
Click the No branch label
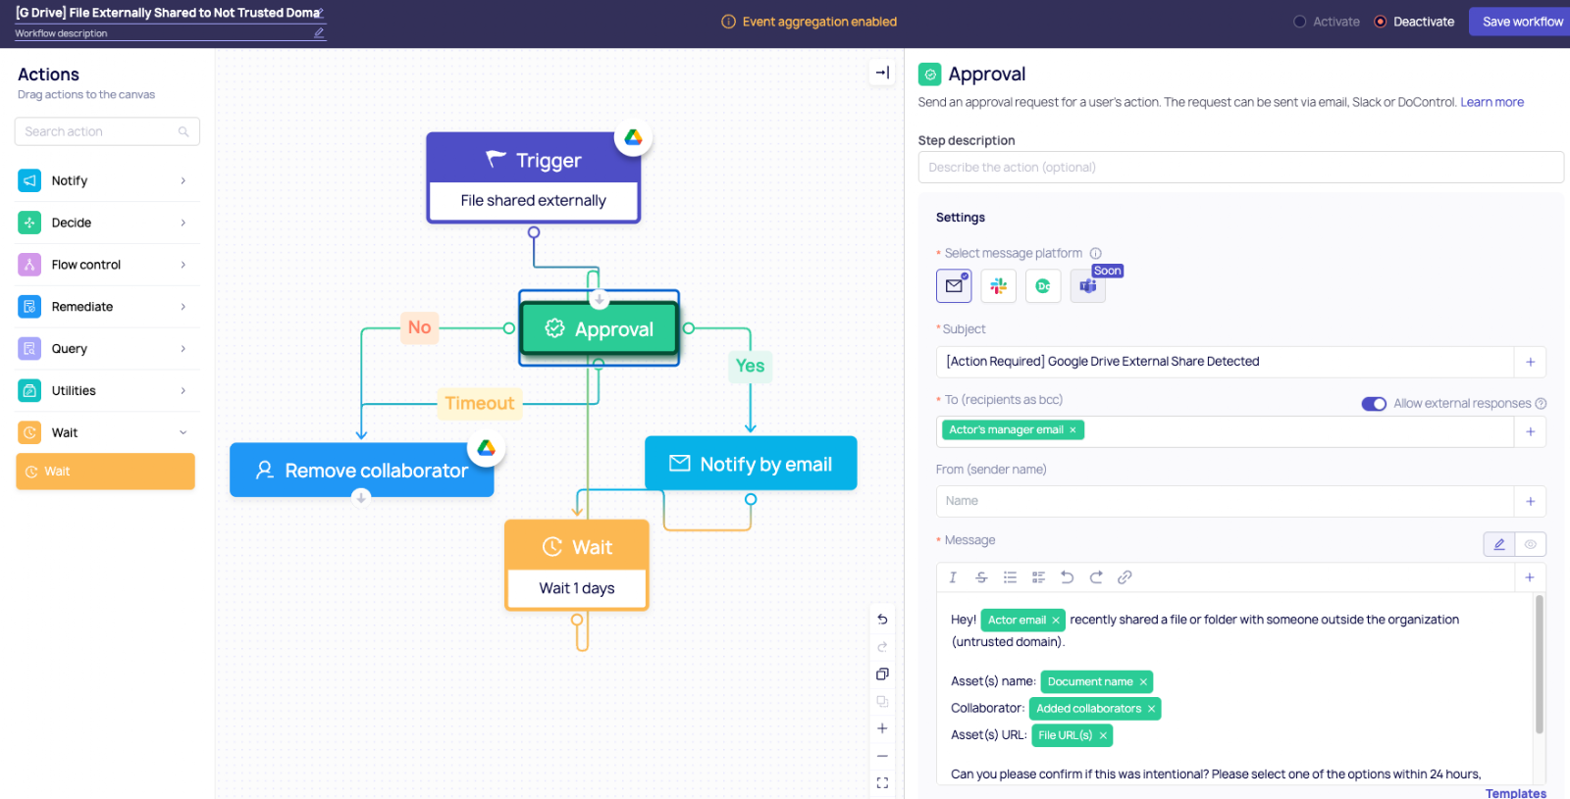(419, 327)
